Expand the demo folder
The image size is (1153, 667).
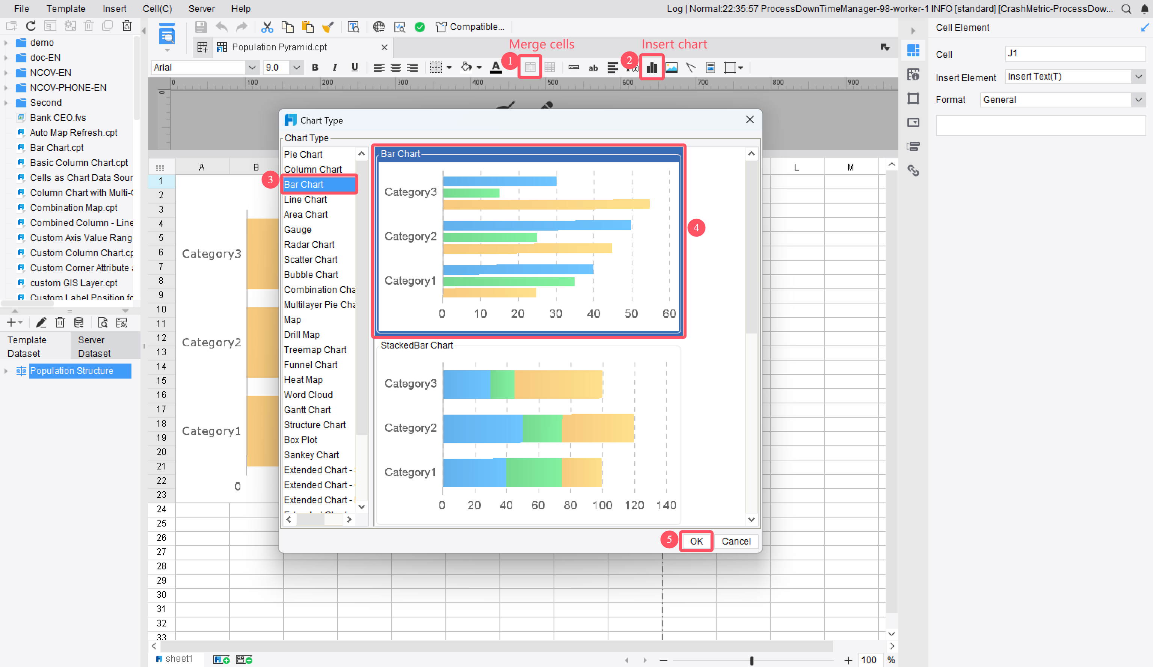point(6,42)
